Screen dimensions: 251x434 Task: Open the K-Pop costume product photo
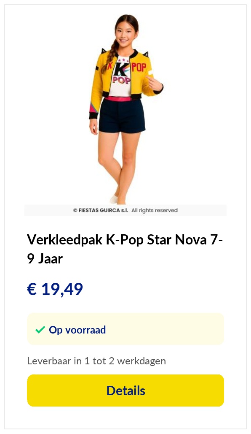[125, 110]
